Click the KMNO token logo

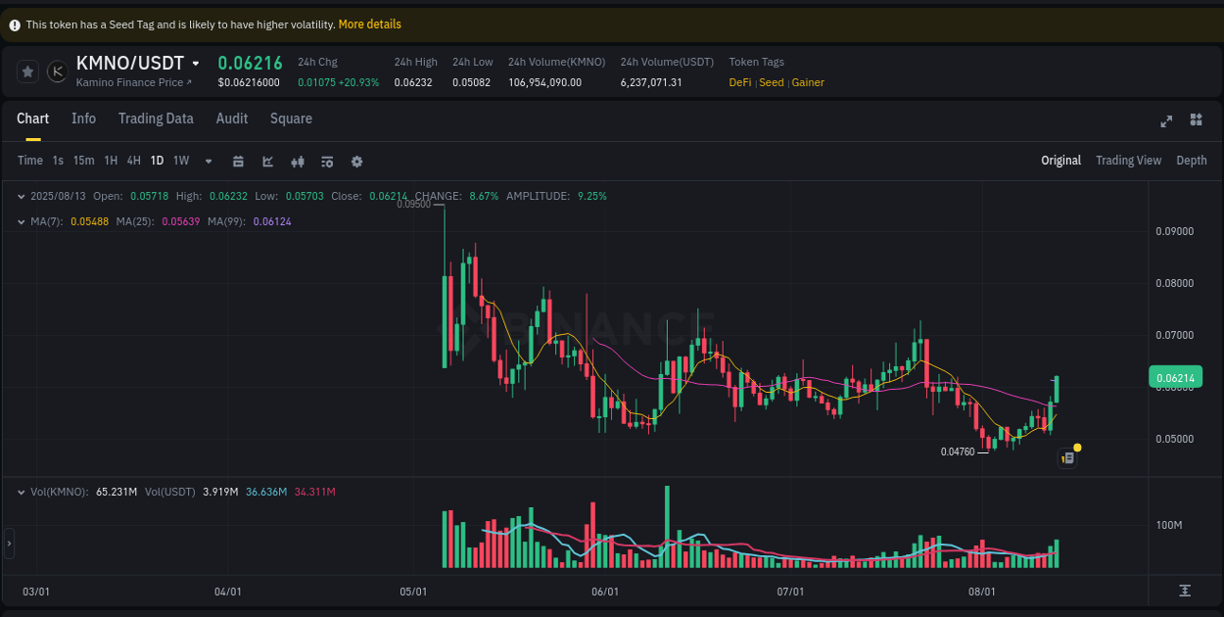[57, 71]
